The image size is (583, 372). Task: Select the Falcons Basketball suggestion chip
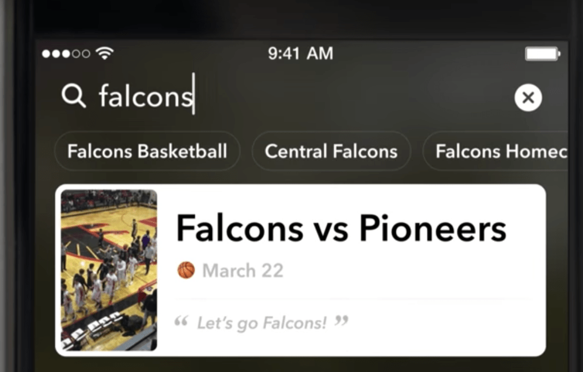coord(147,151)
